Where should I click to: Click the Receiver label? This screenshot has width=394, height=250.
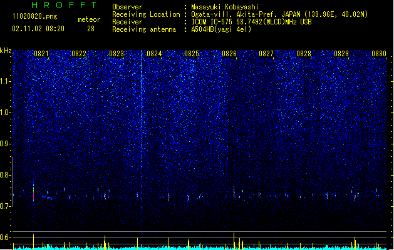127,22
